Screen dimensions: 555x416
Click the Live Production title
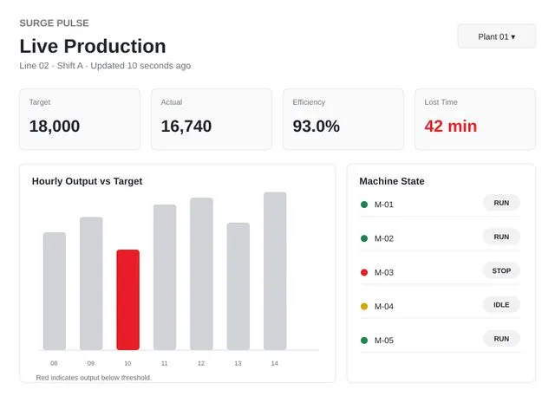pos(93,46)
